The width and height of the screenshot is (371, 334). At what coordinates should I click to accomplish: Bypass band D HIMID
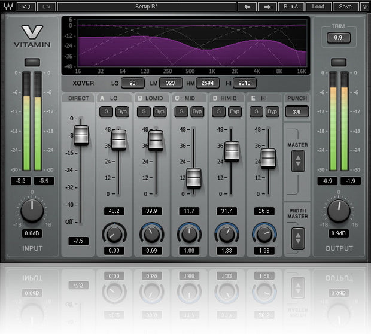(x=235, y=111)
